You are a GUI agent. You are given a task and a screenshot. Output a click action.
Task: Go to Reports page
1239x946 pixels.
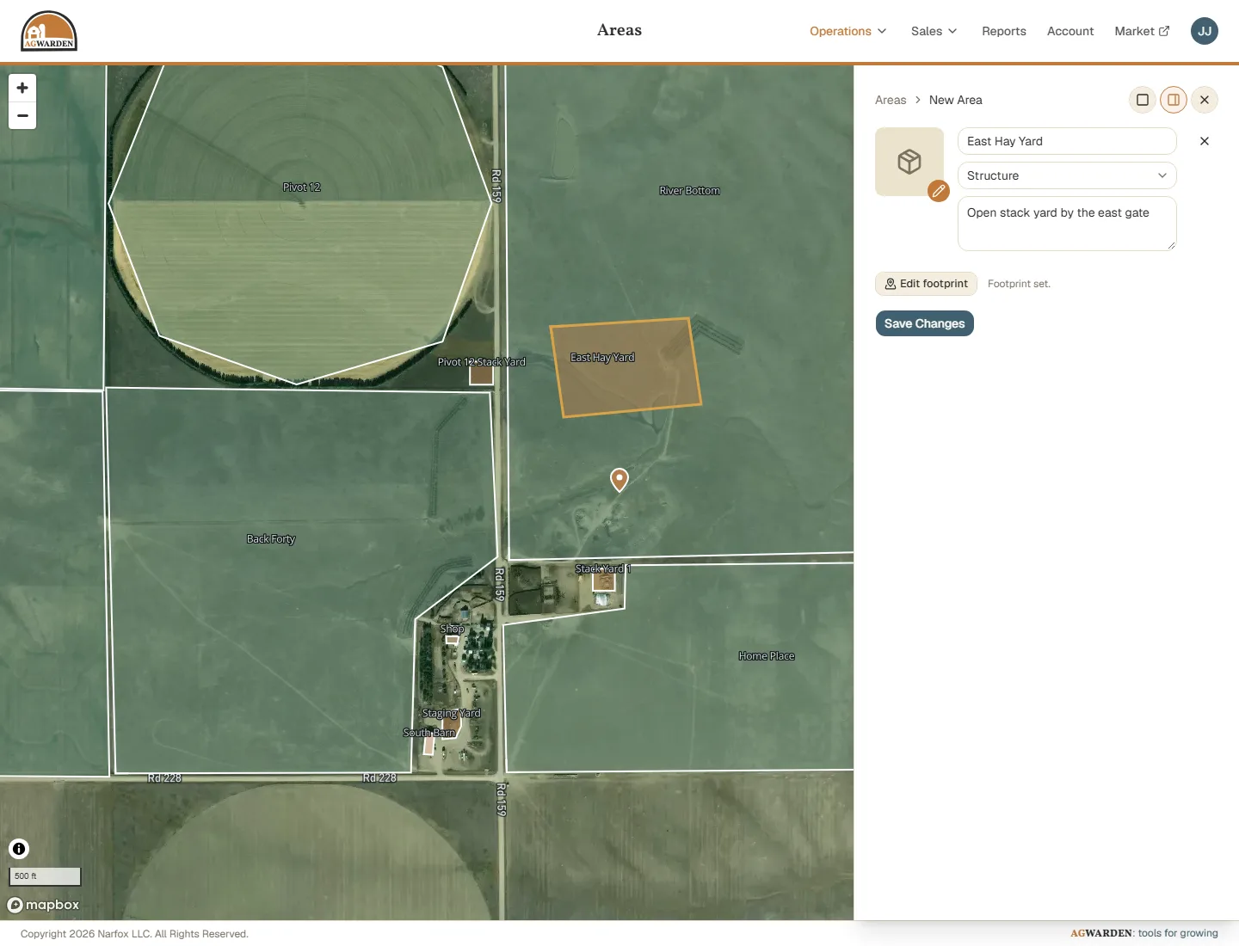(x=1004, y=31)
